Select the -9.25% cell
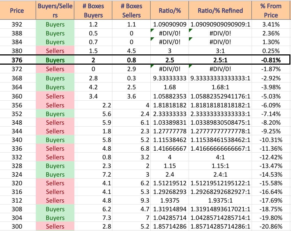Viewport: 291px width, 231px height. [271, 131]
